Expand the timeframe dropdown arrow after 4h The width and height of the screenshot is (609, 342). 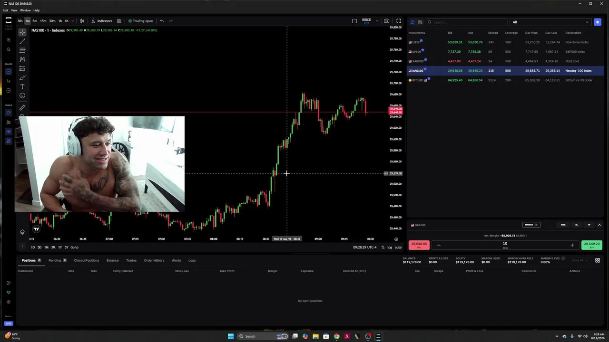click(72, 21)
